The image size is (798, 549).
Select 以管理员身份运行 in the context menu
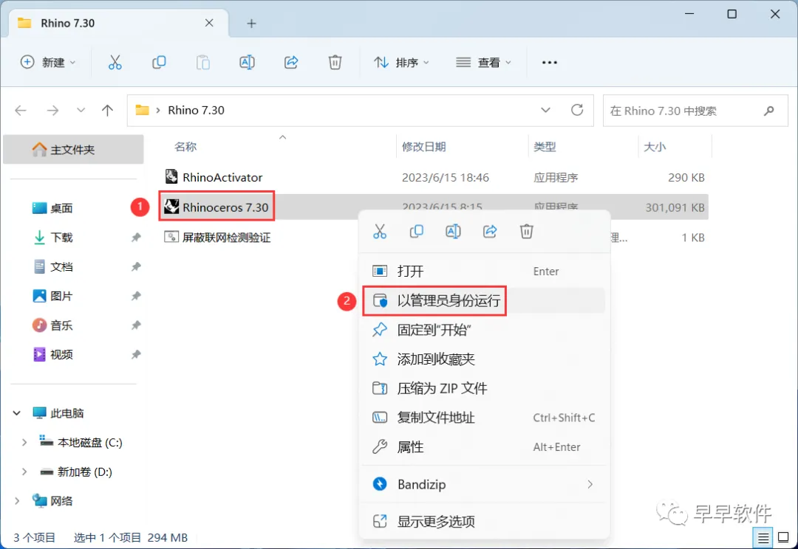484,300
